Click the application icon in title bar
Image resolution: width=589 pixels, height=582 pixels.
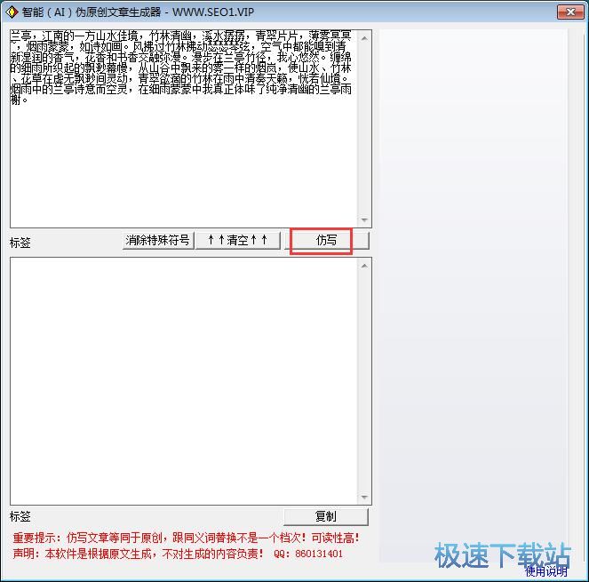12,12
